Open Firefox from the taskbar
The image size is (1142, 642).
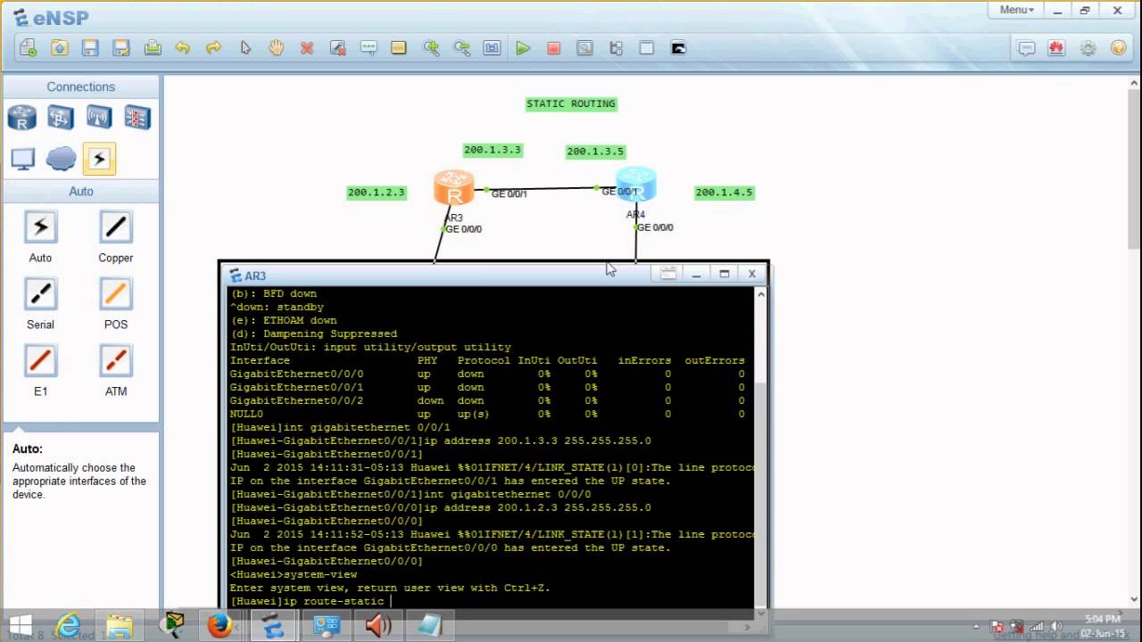click(219, 626)
